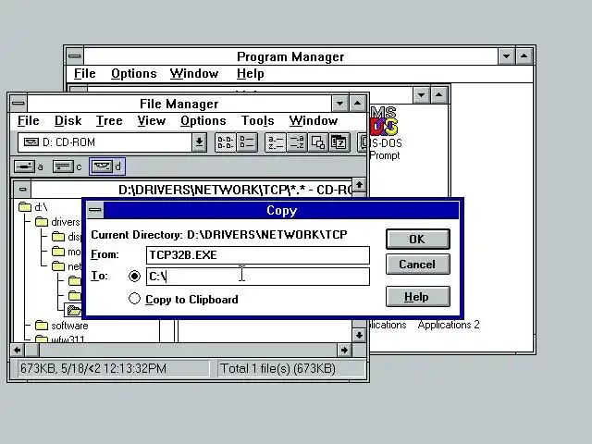Open the File Manager control menu box
The image size is (592, 444).
pyautogui.click(x=18, y=104)
